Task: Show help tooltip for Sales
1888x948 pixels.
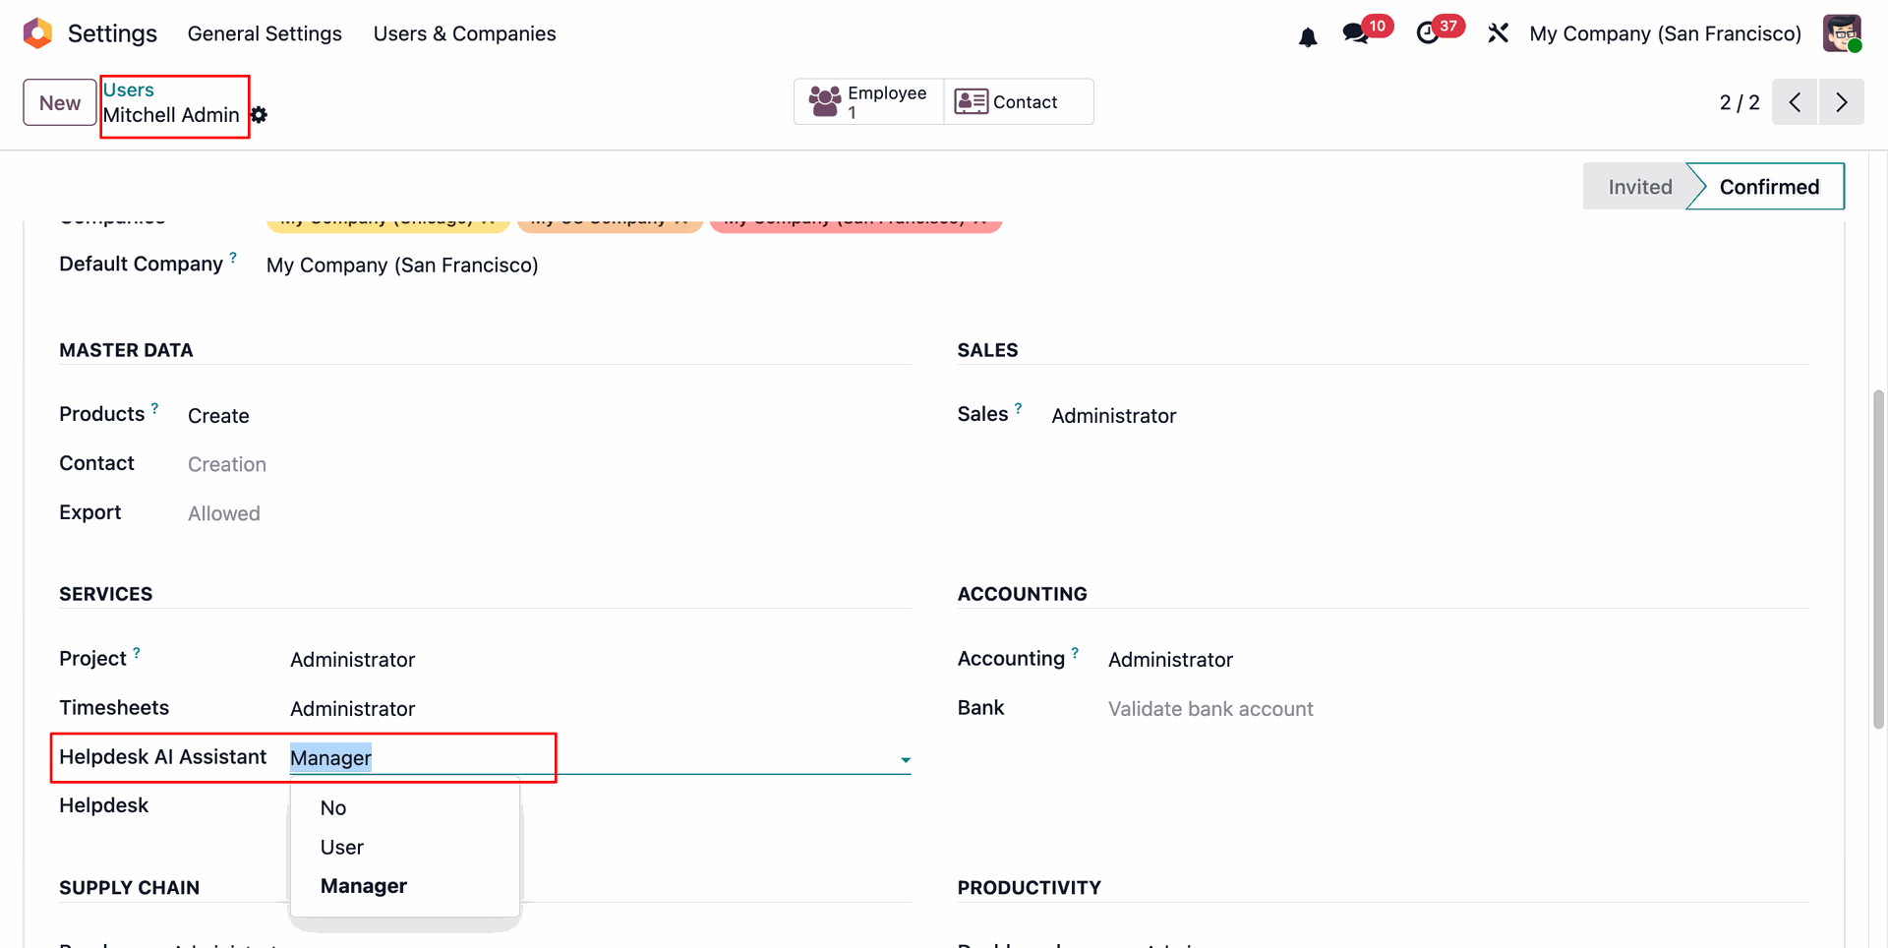Action: (x=1018, y=407)
